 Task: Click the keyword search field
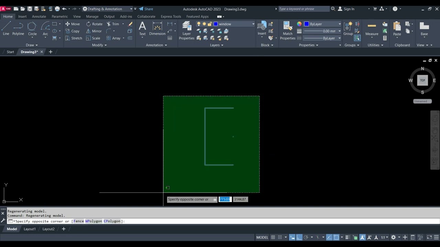coord(304,9)
